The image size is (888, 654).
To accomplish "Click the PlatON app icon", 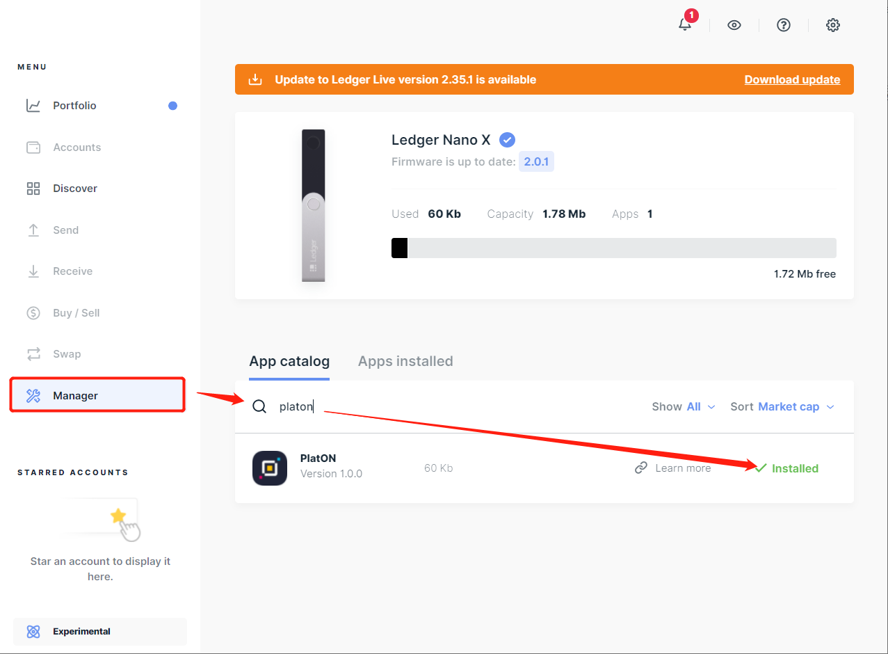I will [270, 468].
